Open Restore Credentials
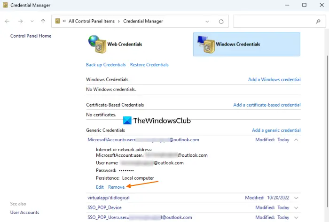Screen dimensions: 329x222 pyautogui.click(x=149, y=65)
